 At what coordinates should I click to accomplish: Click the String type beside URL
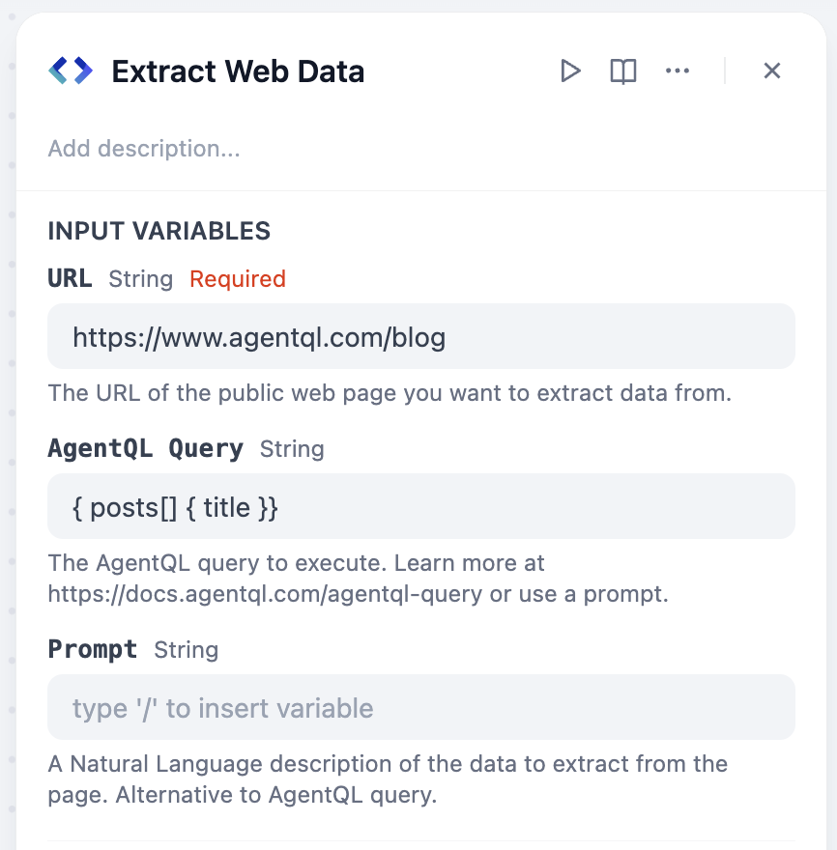[140, 279]
